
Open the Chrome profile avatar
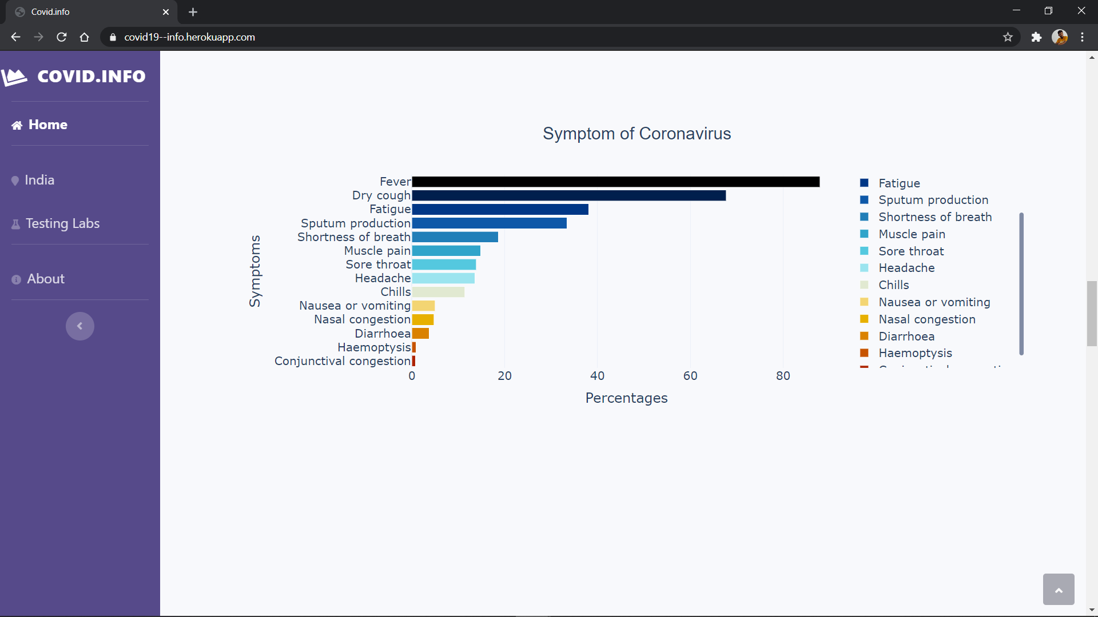click(1060, 37)
